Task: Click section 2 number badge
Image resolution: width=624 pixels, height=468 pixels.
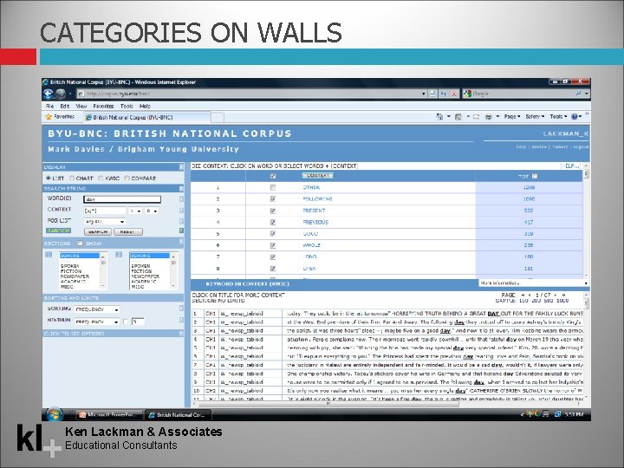Action: [x=119, y=255]
